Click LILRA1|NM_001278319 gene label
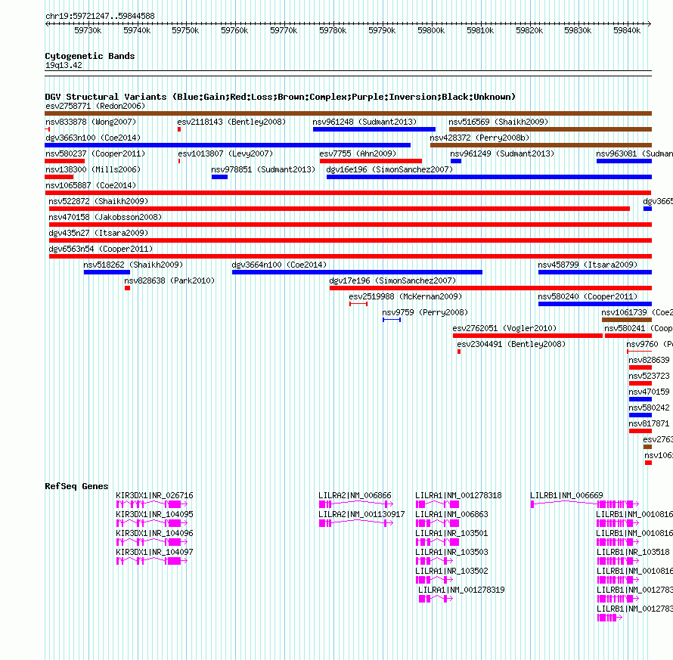Screen dimensions: 673x660 coord(461,590)
